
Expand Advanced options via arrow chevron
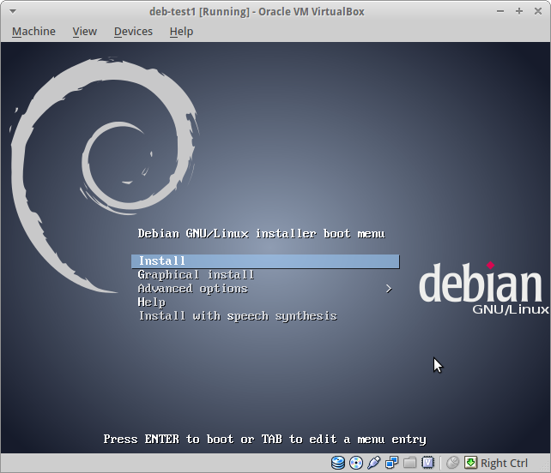pos(388,289)
